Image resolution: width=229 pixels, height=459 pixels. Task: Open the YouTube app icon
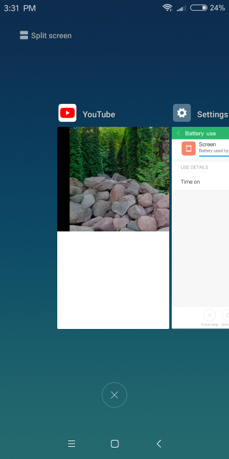pyautogui.click(x=67, y=113)
